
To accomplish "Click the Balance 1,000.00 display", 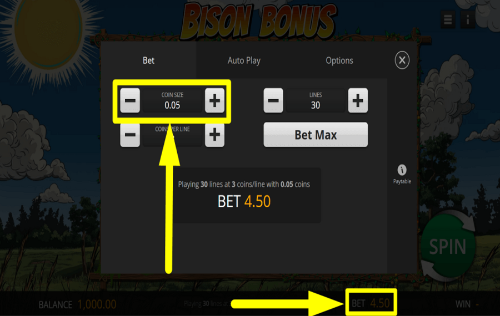I will (77, 304).
